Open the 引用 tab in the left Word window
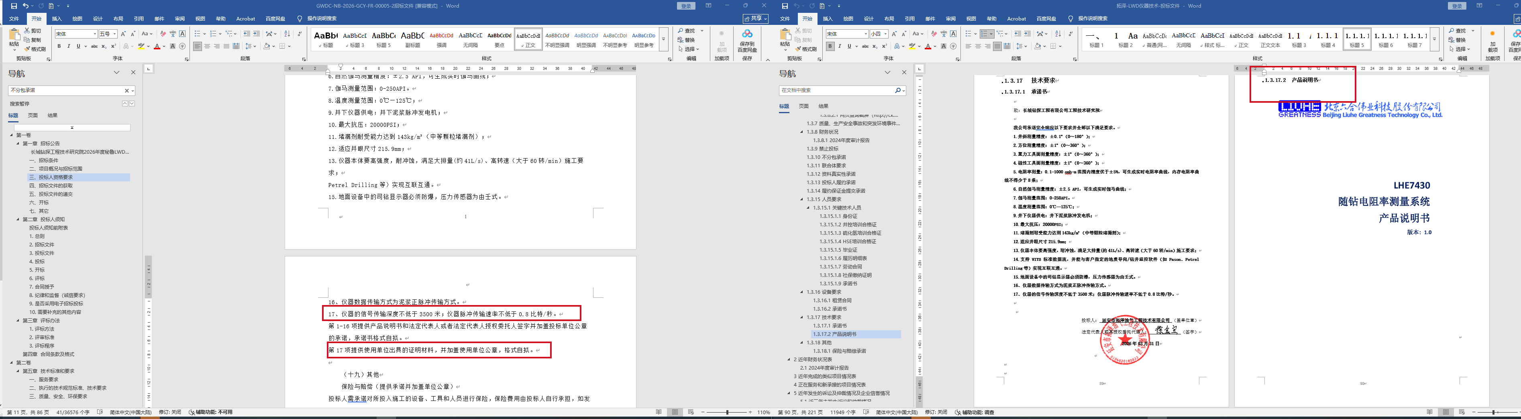The height and width of the screenshot is (419, 1521). point(139,19)
